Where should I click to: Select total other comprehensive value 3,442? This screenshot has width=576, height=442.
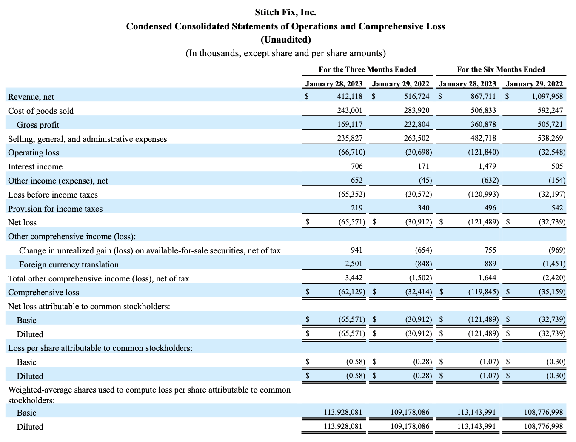tap(354, 278)
